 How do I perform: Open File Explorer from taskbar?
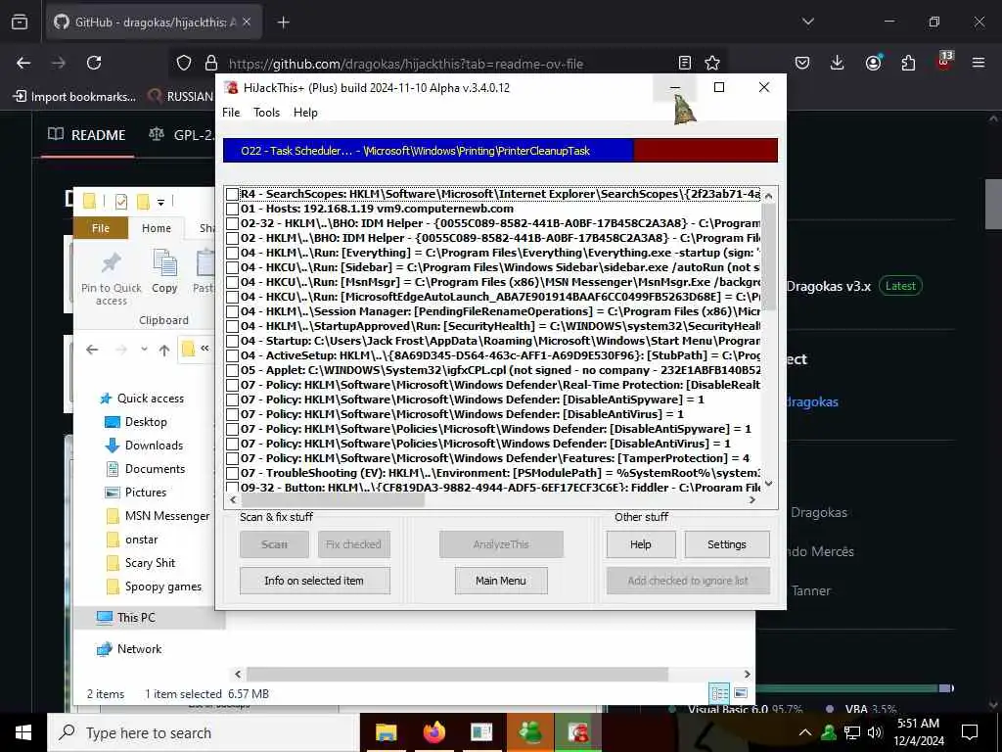point(386,732)
